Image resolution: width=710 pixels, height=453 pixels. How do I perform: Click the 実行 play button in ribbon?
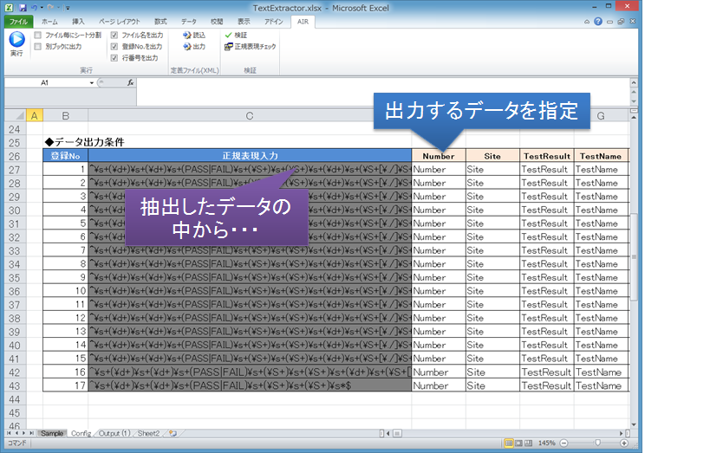16,40
